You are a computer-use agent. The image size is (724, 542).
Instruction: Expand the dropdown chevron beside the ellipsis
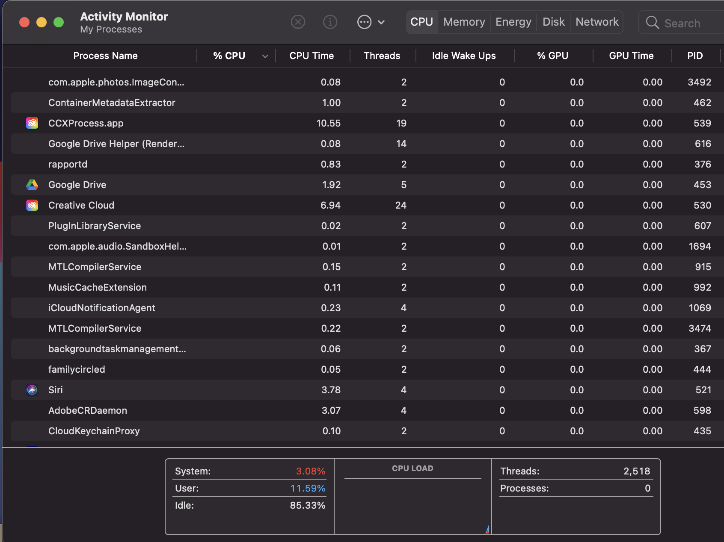coord(381,22)
